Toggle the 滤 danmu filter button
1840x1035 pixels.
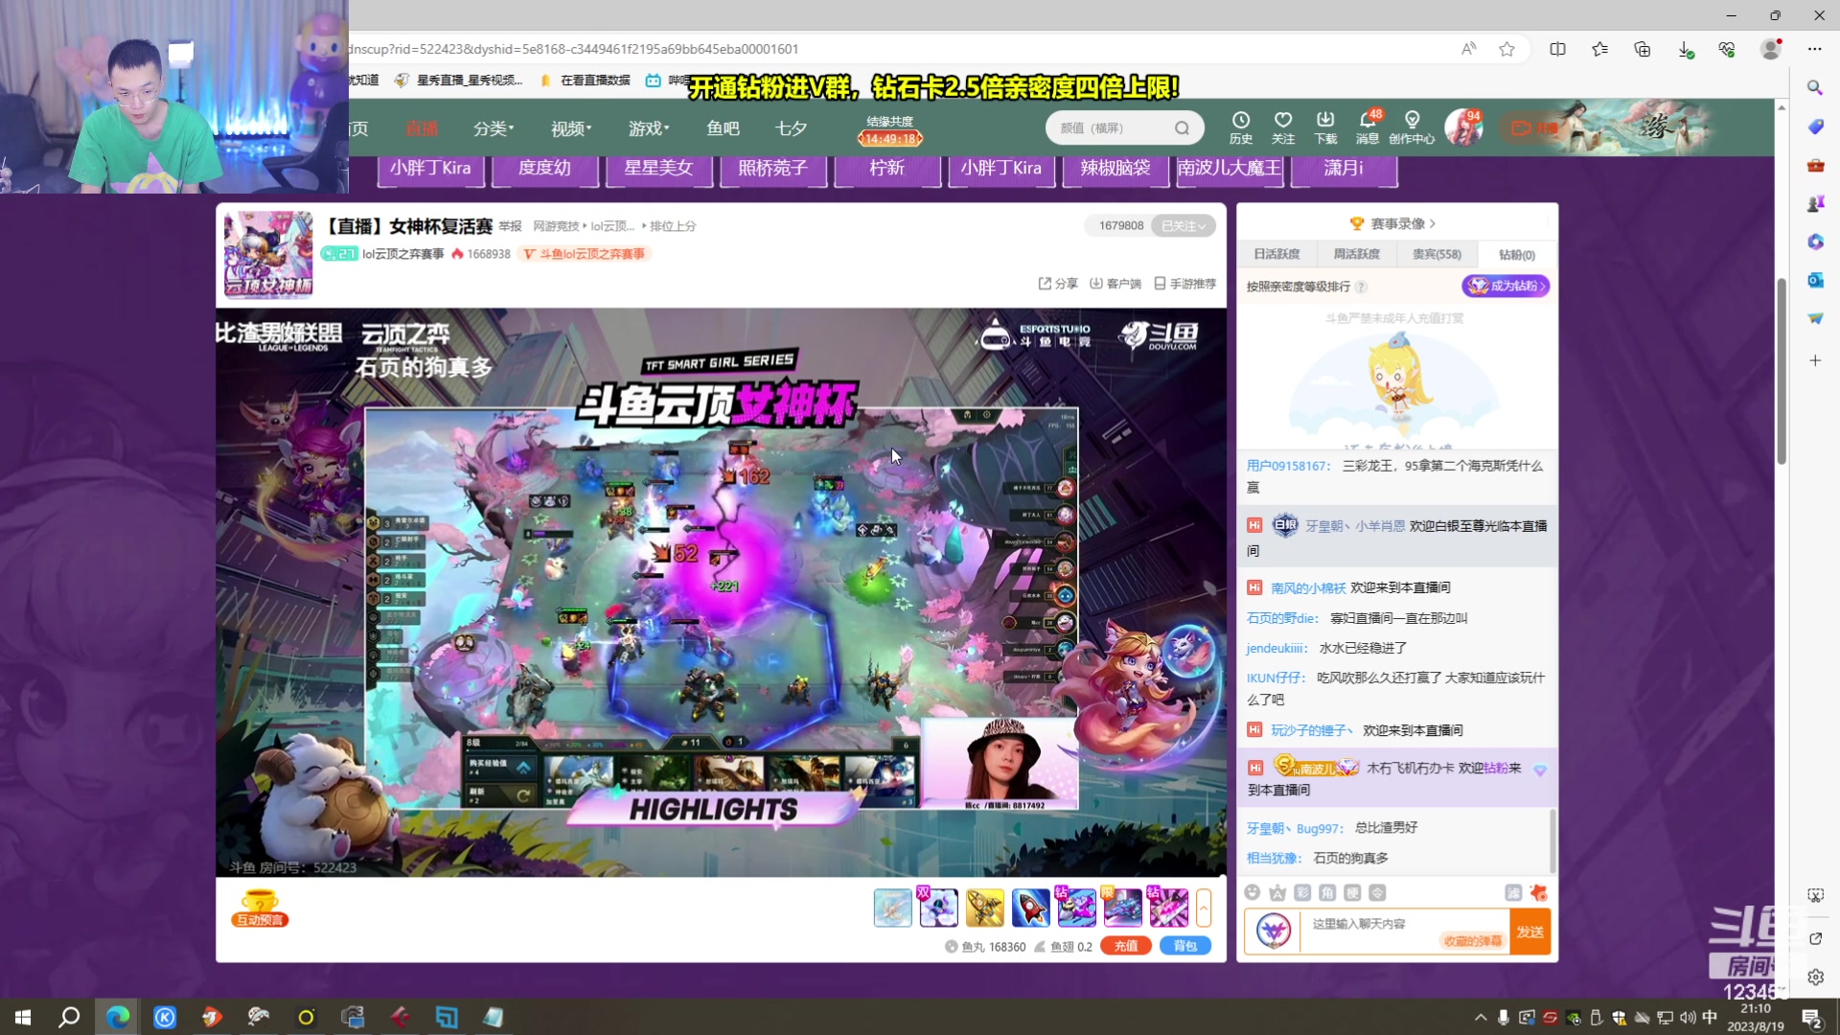coord(1513,892)
